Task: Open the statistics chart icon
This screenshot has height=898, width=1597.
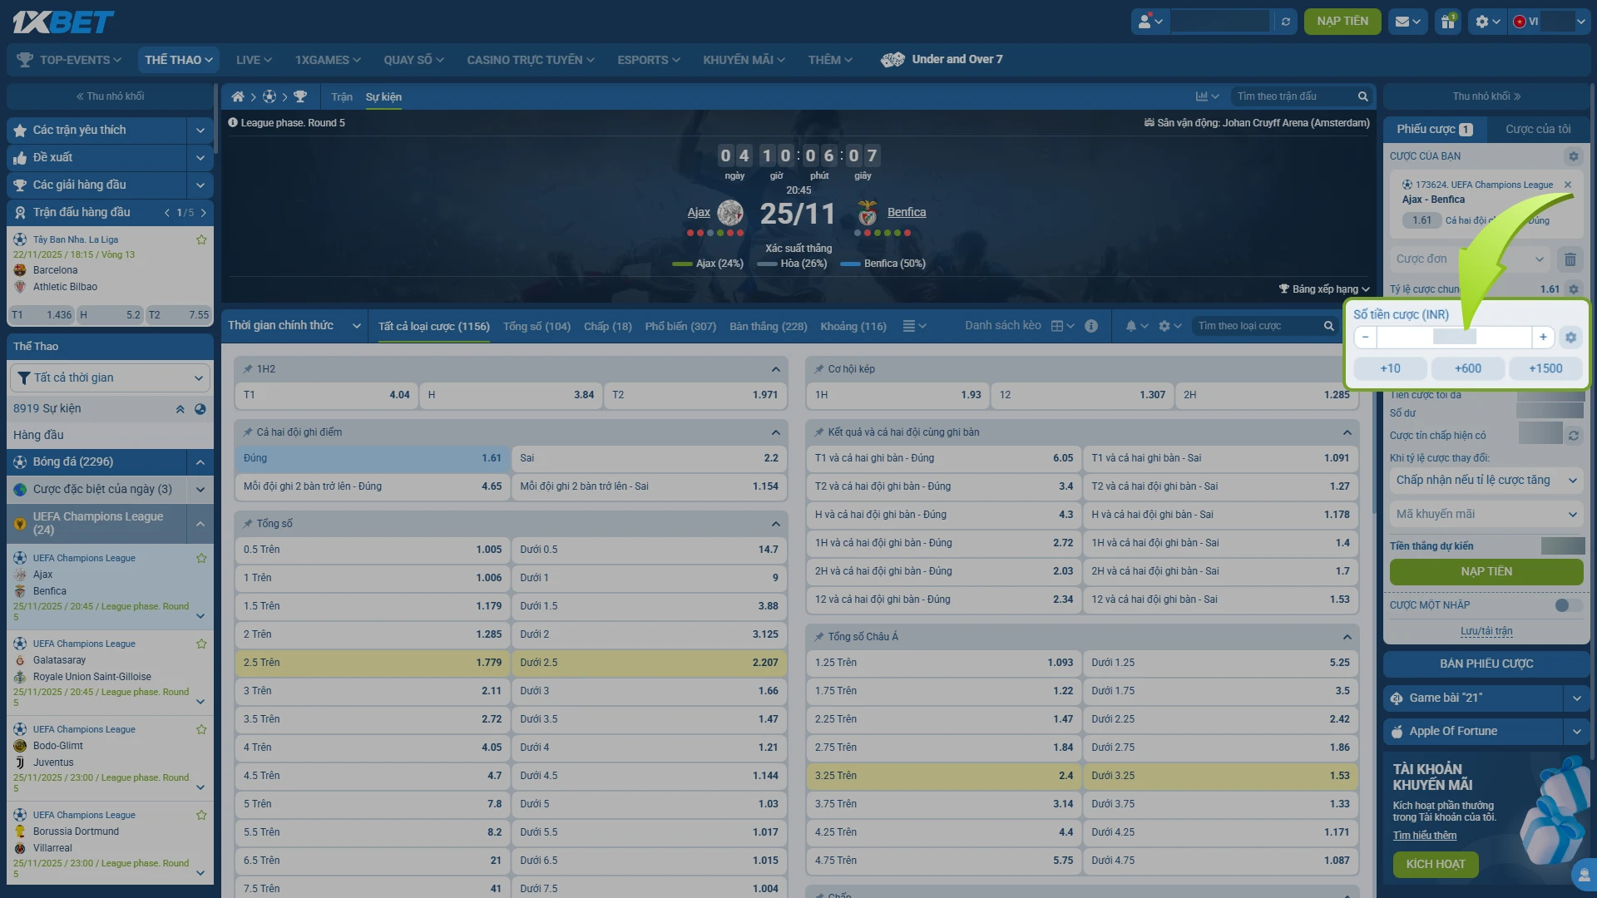Action: (1206, 96)
